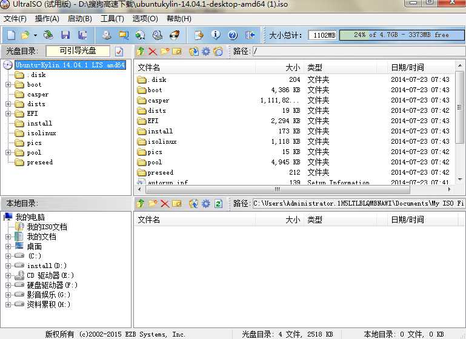
Task: Expand 桌面 in the local tree
Action: [x=8, y=247]
